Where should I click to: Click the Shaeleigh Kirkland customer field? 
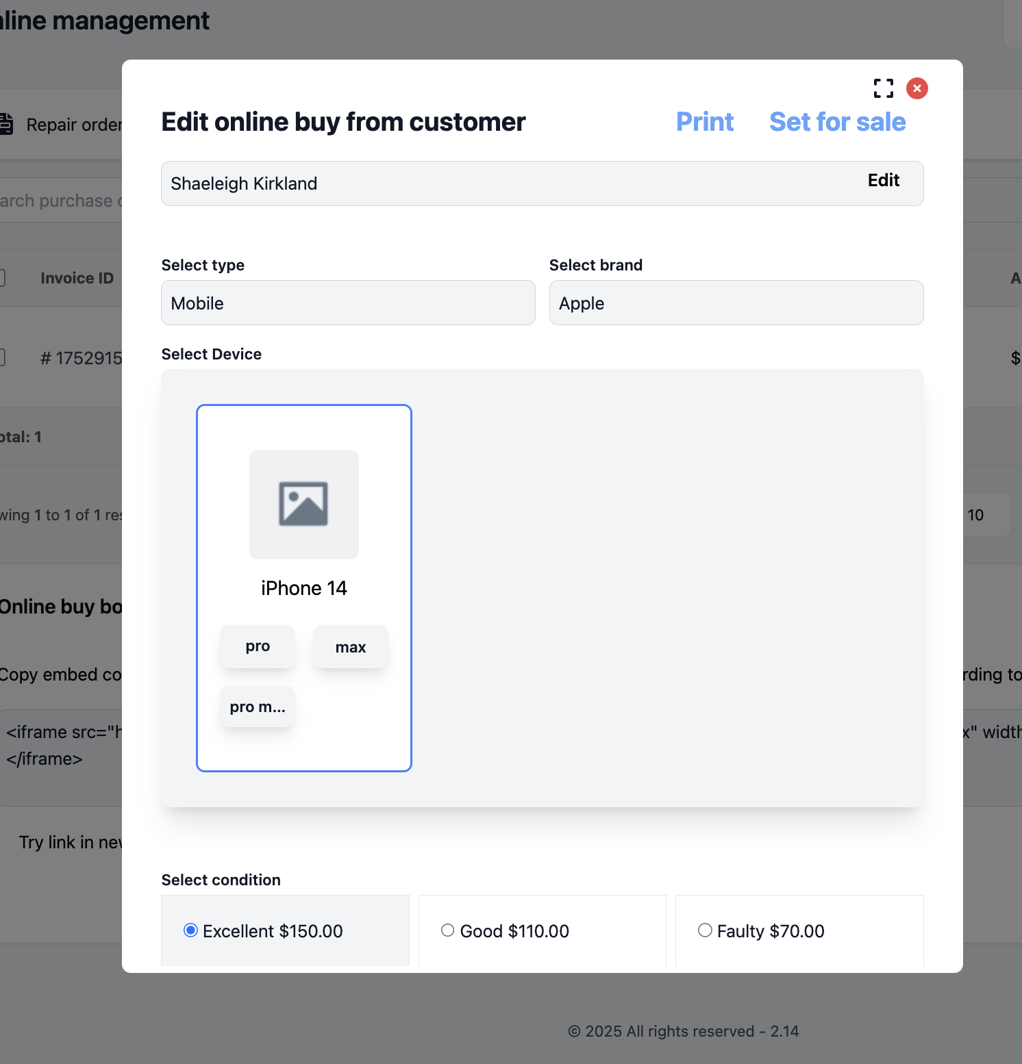479,183
